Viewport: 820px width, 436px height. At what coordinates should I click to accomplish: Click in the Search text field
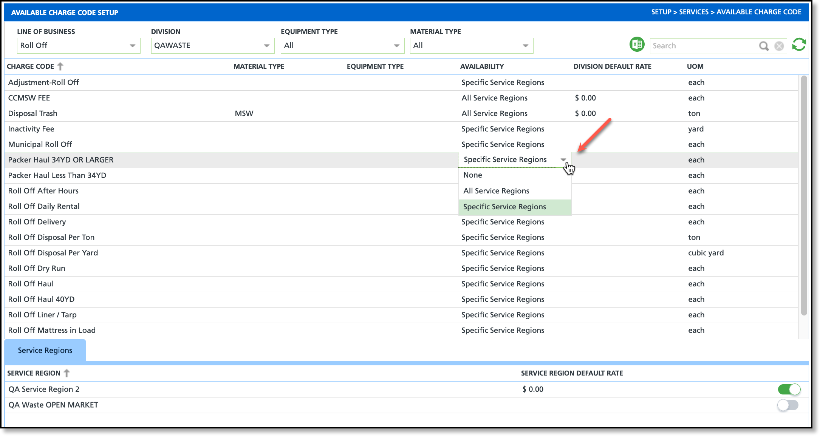[x=703, y=46]
